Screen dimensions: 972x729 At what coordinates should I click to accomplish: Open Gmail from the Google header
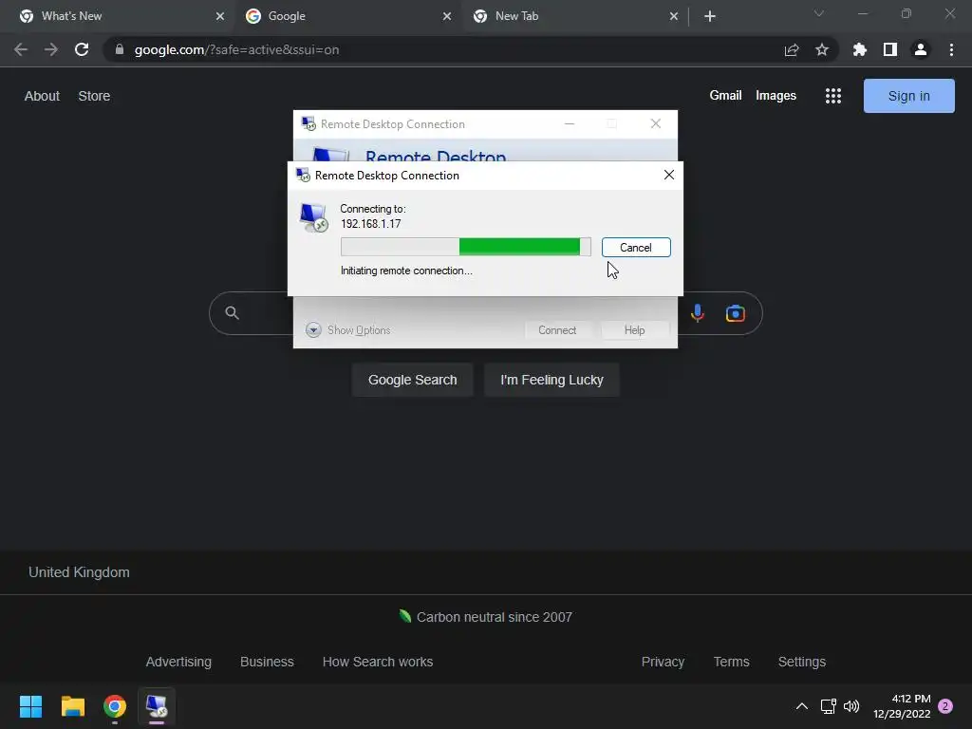point(725,96)
